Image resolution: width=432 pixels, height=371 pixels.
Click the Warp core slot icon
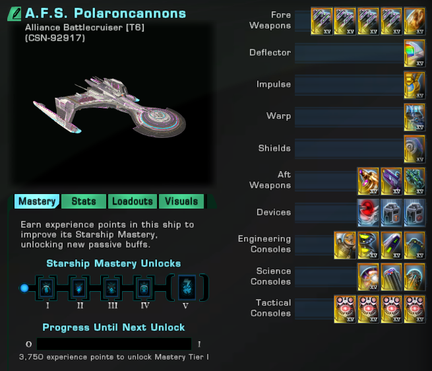[x=414, y=117]
